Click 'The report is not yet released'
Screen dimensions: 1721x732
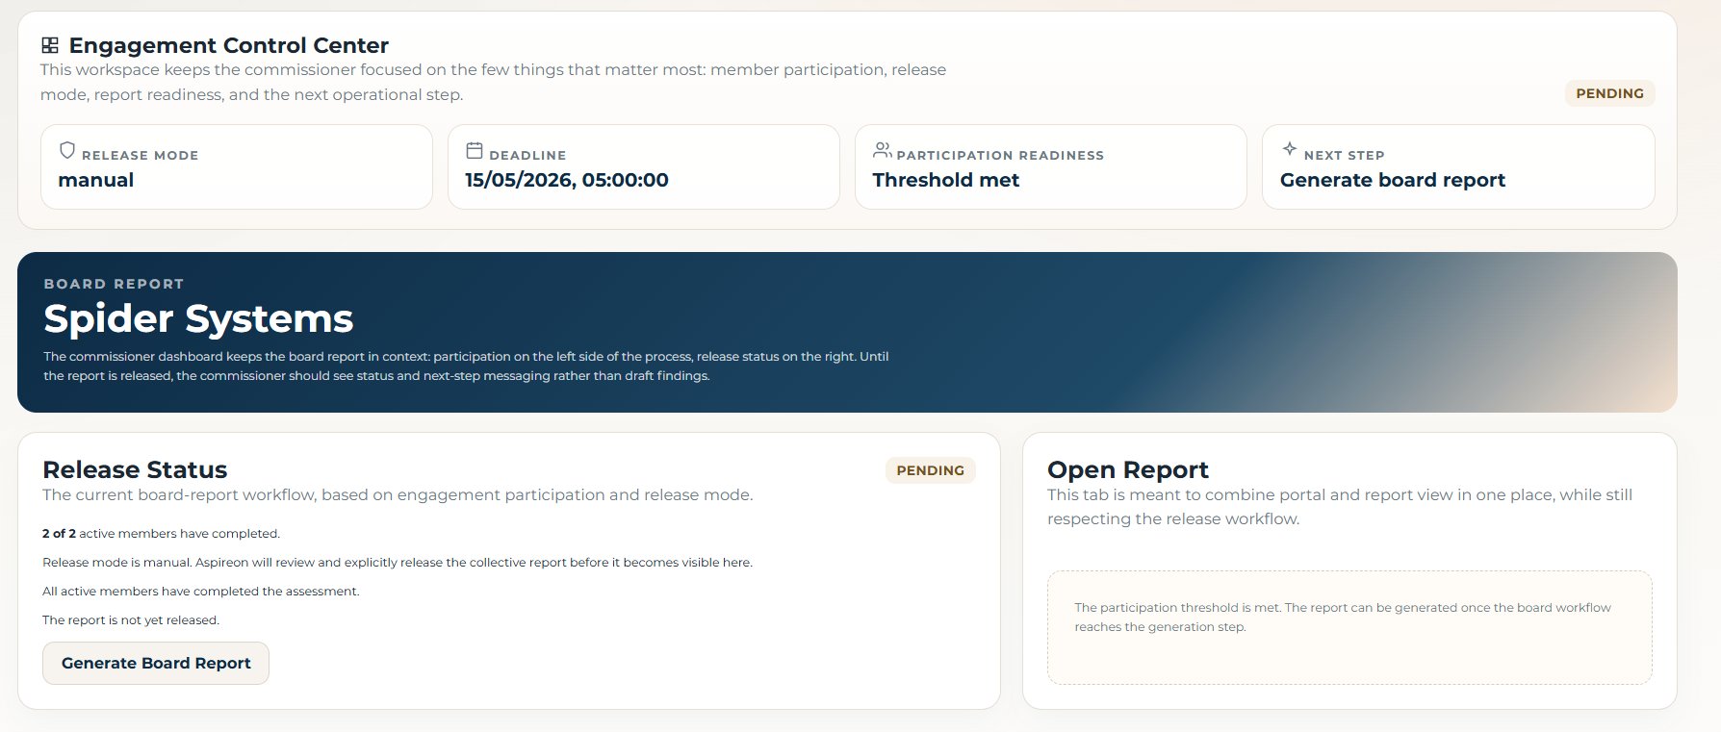(131, 620)
